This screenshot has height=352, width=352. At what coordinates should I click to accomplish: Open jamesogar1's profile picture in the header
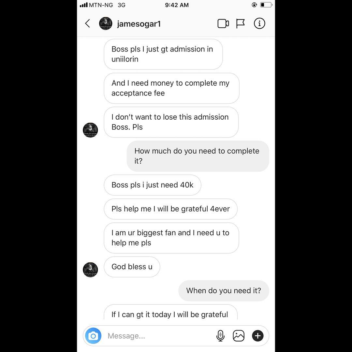(x=106, y=23)
